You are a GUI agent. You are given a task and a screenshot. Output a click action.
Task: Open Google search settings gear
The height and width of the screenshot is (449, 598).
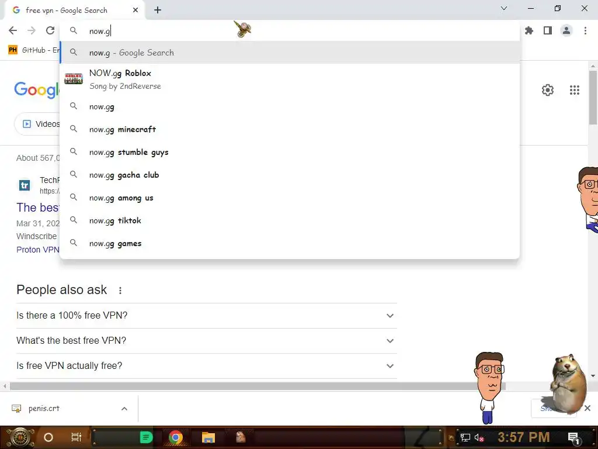[x=548, y=90]
